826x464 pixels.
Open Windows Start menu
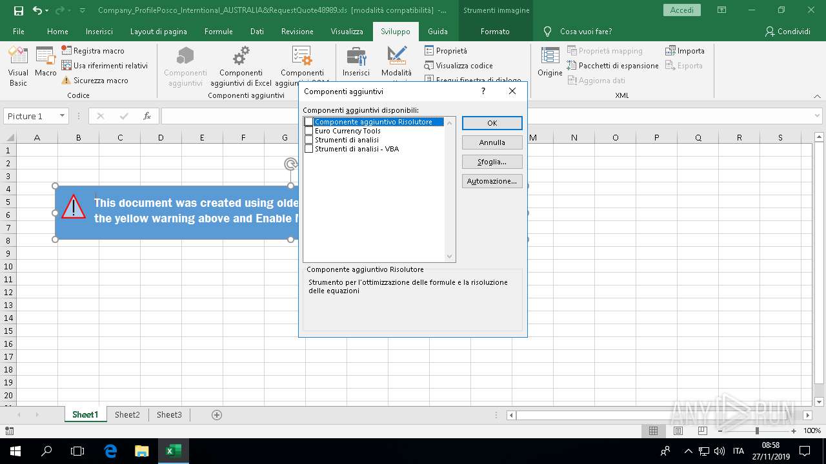pyautogui.click(x=15, y=451)
